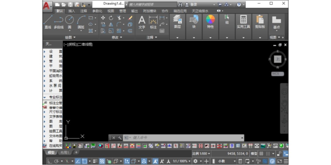
Task: Select the Mirror tool icon
Action: pos(111,24)
